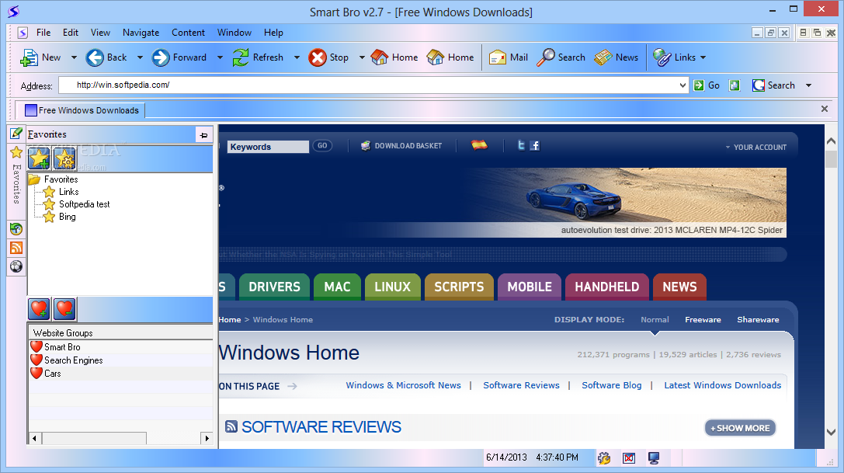Click the page scrollbar down arrow

(x=831, y=432)
